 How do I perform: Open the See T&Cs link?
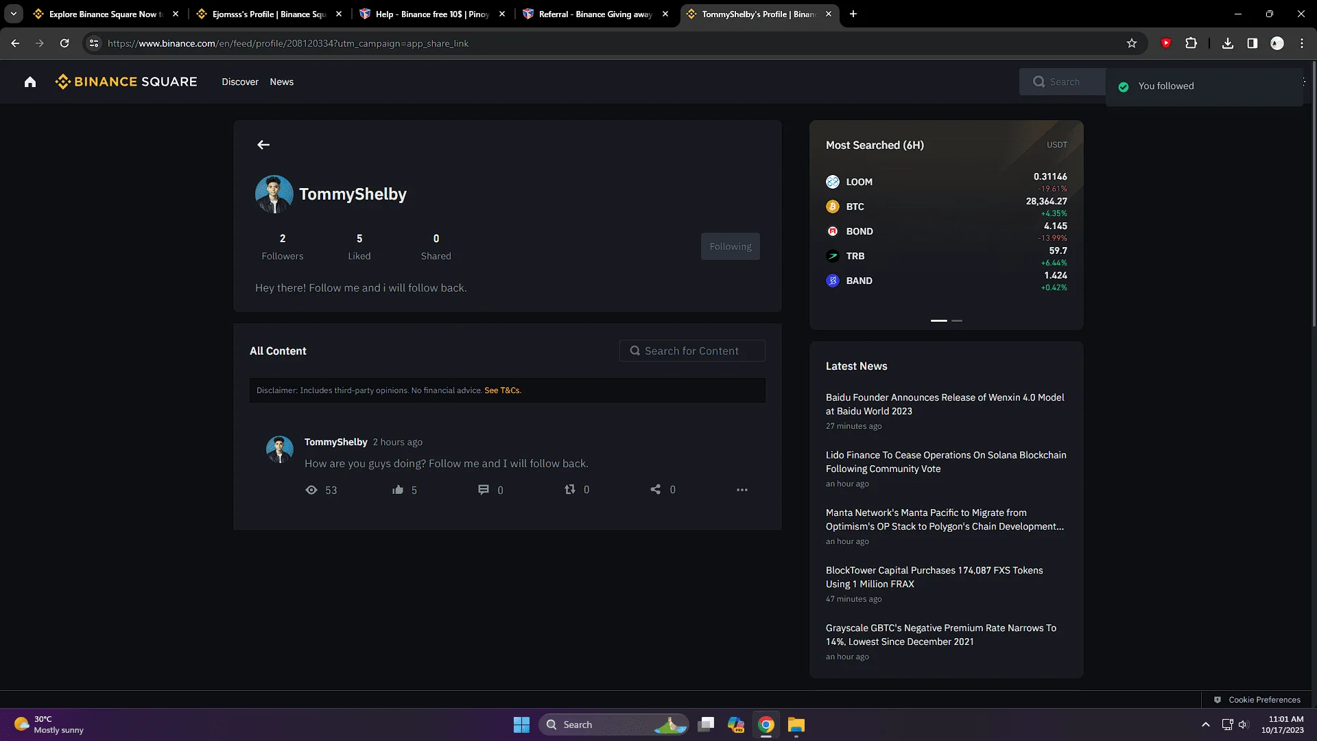tap(503, 390)
